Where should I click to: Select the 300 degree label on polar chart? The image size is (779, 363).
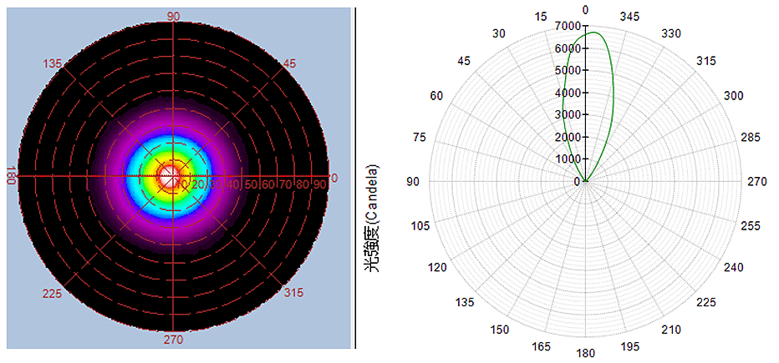pyautogui.click(x=733, y=96)
